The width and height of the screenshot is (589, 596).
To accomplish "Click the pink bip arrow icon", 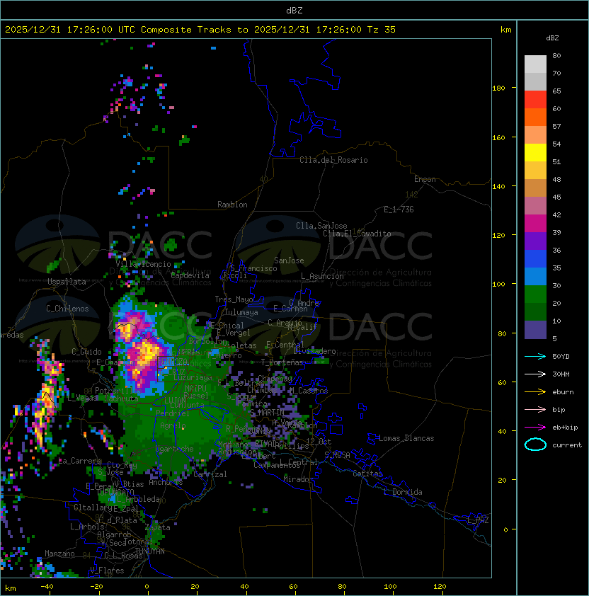I will [535, 409].
